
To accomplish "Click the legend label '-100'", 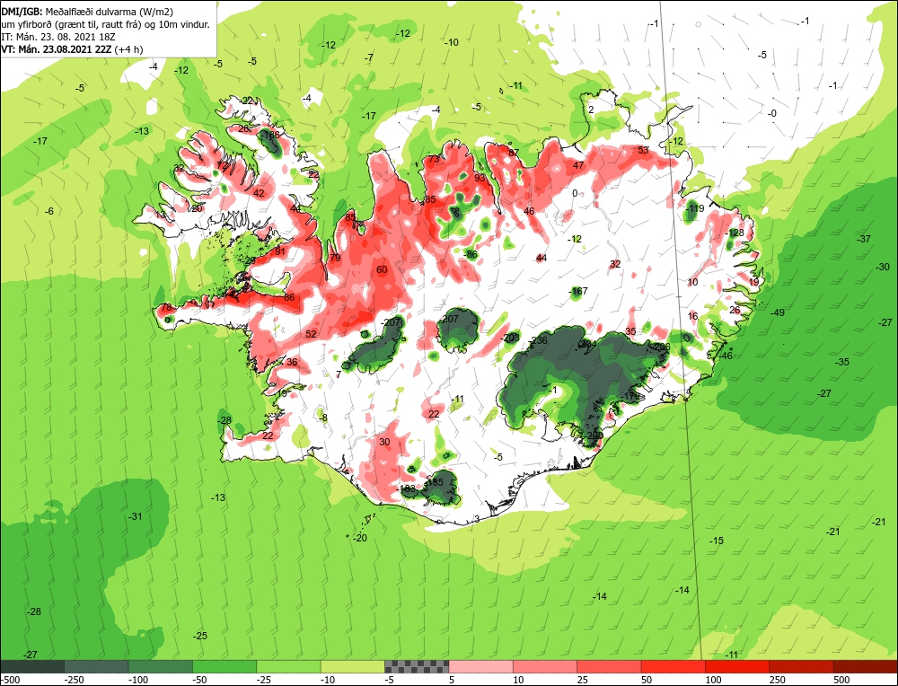I will pyautogui.click(x=138, y=680).
